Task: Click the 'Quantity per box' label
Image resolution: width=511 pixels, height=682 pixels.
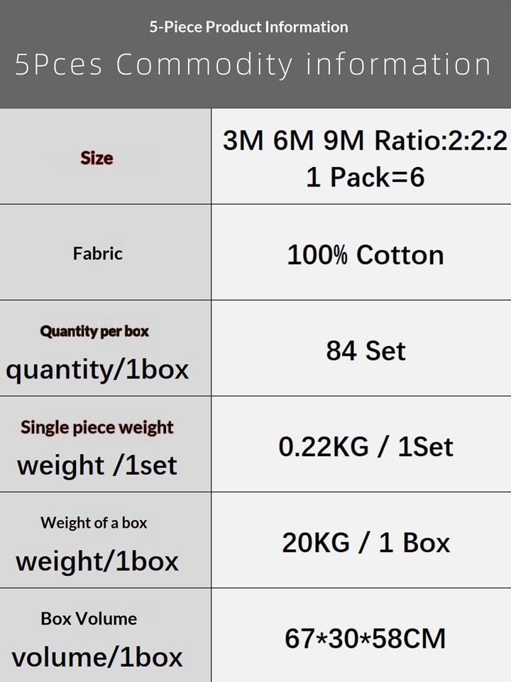Action: 94,331
